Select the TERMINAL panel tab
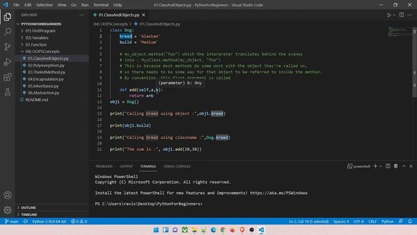 click(x=148, y=166)
